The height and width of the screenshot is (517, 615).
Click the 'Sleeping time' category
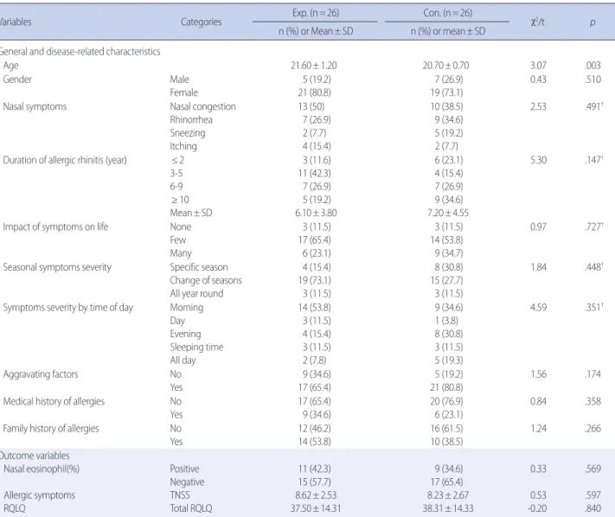click(x=196, y=348)
